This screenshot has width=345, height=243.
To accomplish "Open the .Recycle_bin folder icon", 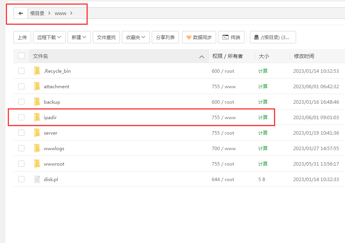I will point(36,71).
